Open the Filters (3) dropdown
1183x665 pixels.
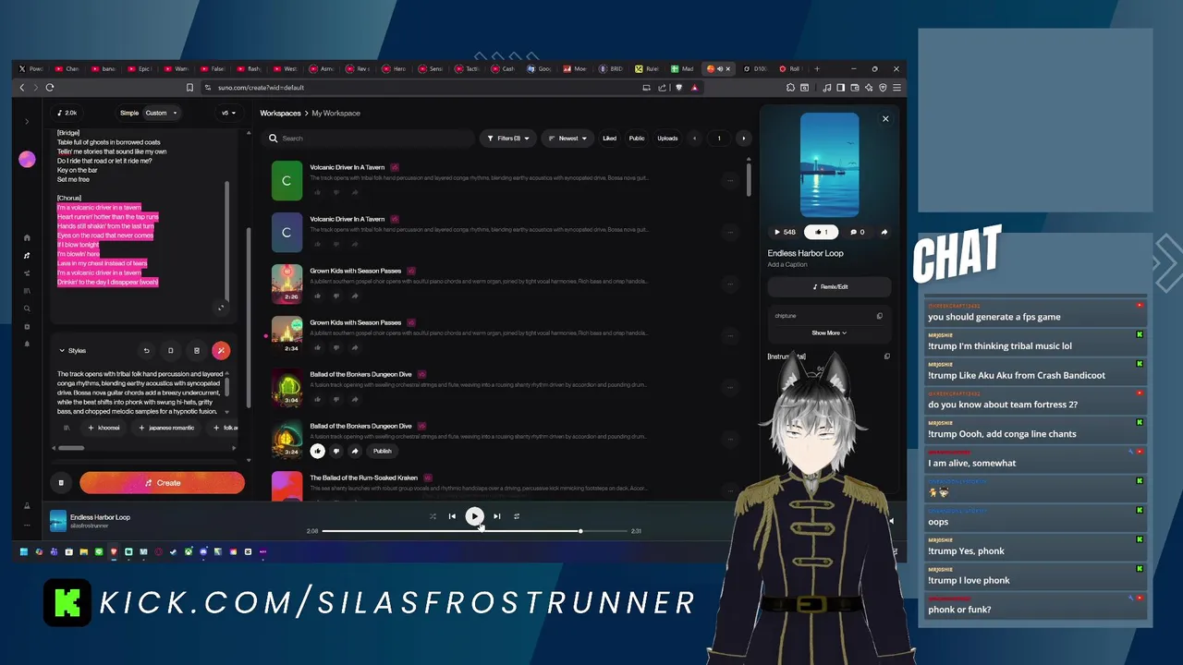507,139
